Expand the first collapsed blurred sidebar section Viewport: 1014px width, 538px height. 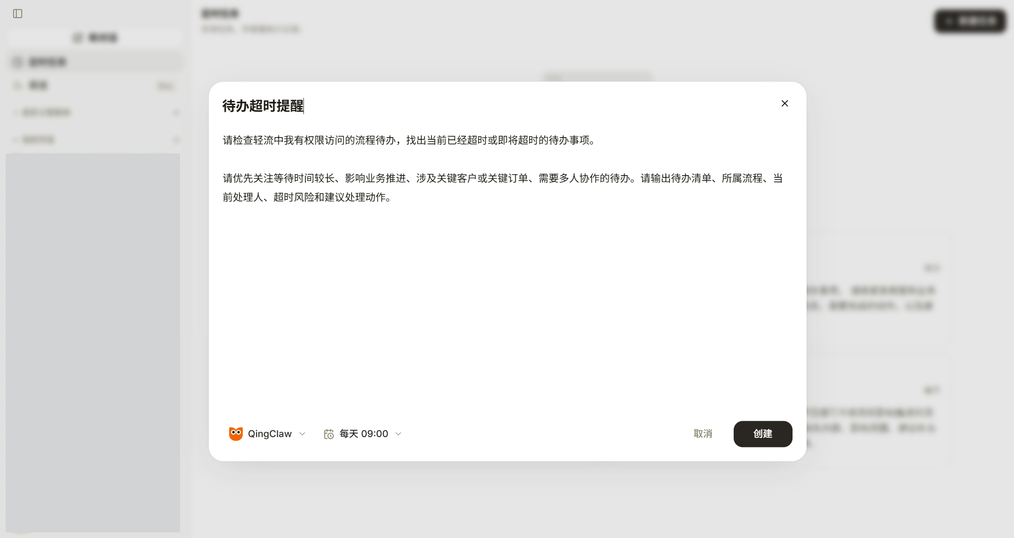tap(96, 113)
